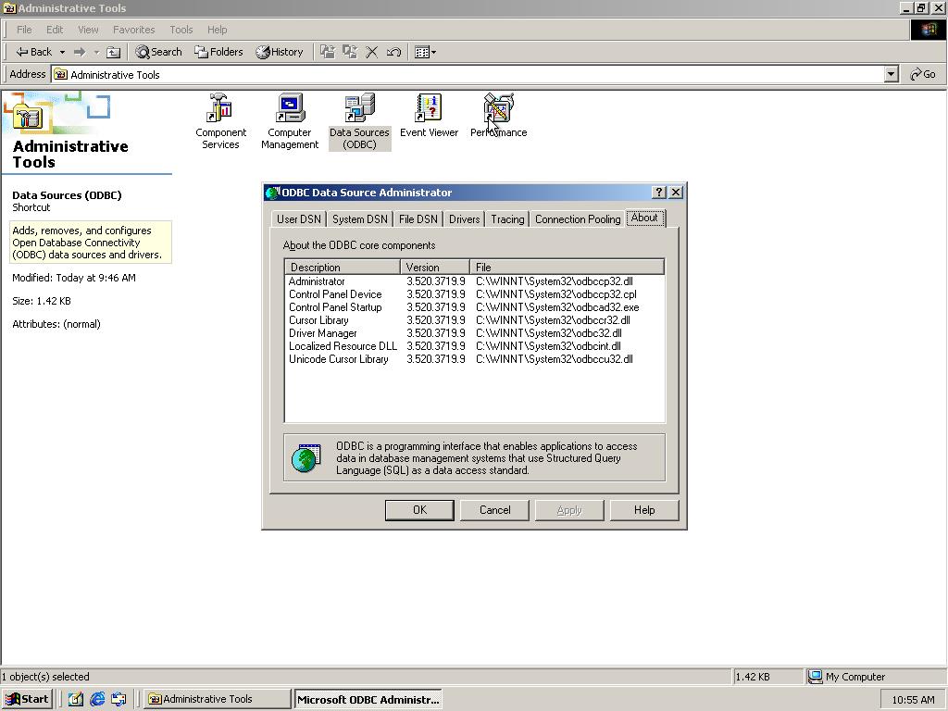Open the Favorites menu
948x711 pixels.
pos(133,30)
